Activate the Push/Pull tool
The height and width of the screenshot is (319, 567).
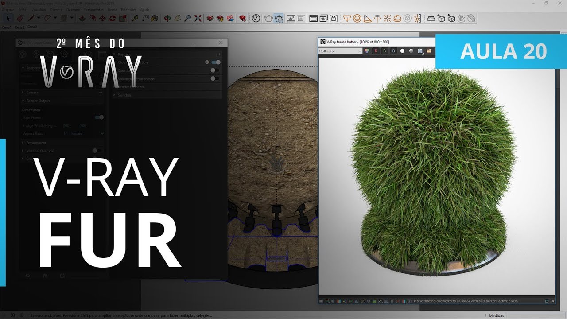(82, 19)
